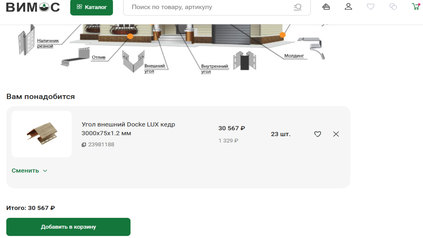Click the chevron next to Сменить
Viewport: 423px width, 238px height.
pos(45,171)
